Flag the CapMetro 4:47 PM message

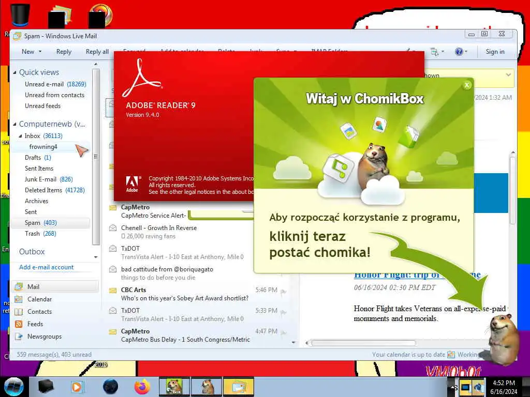coord(283,333)
